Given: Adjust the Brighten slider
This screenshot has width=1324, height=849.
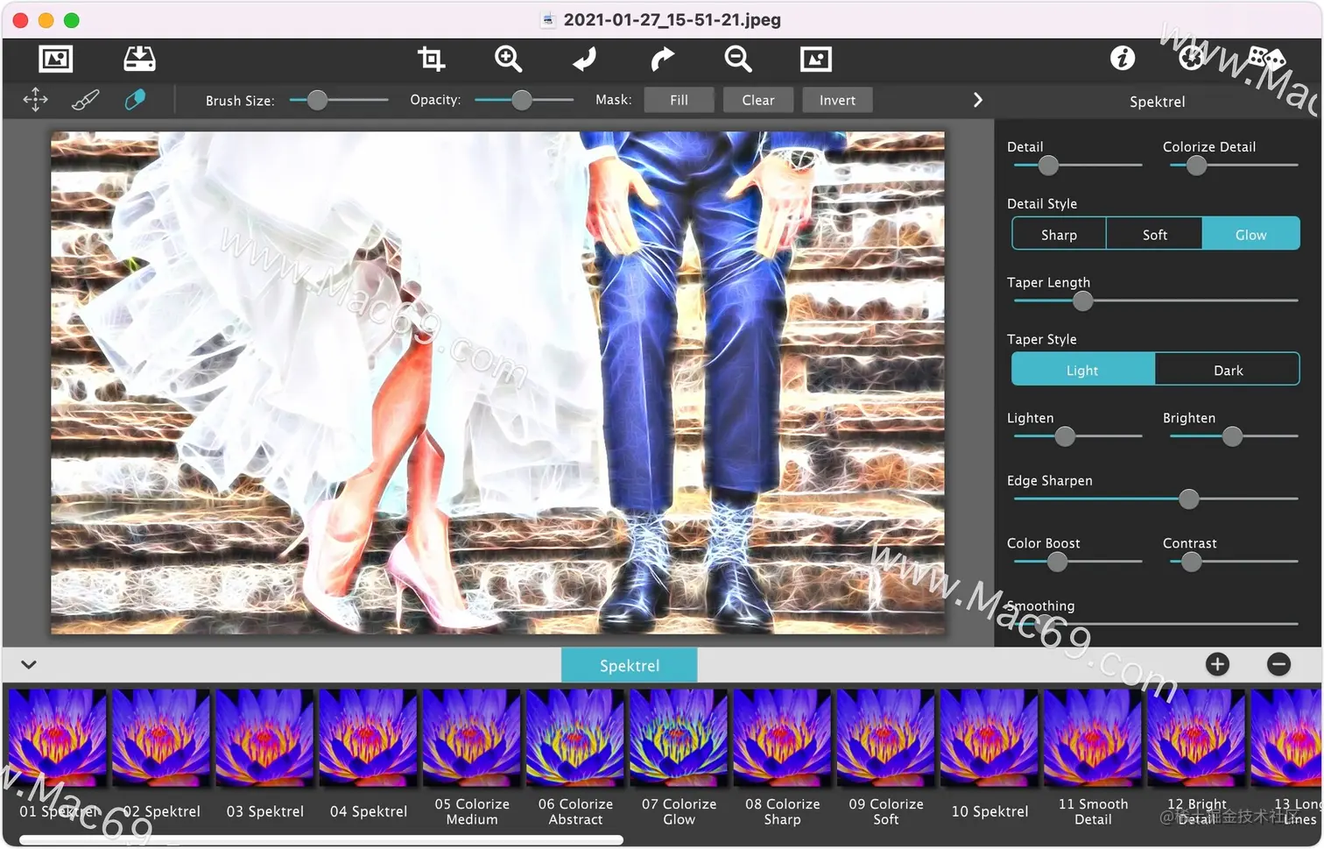Looking at the screenshot, I should coord(1232,435).
